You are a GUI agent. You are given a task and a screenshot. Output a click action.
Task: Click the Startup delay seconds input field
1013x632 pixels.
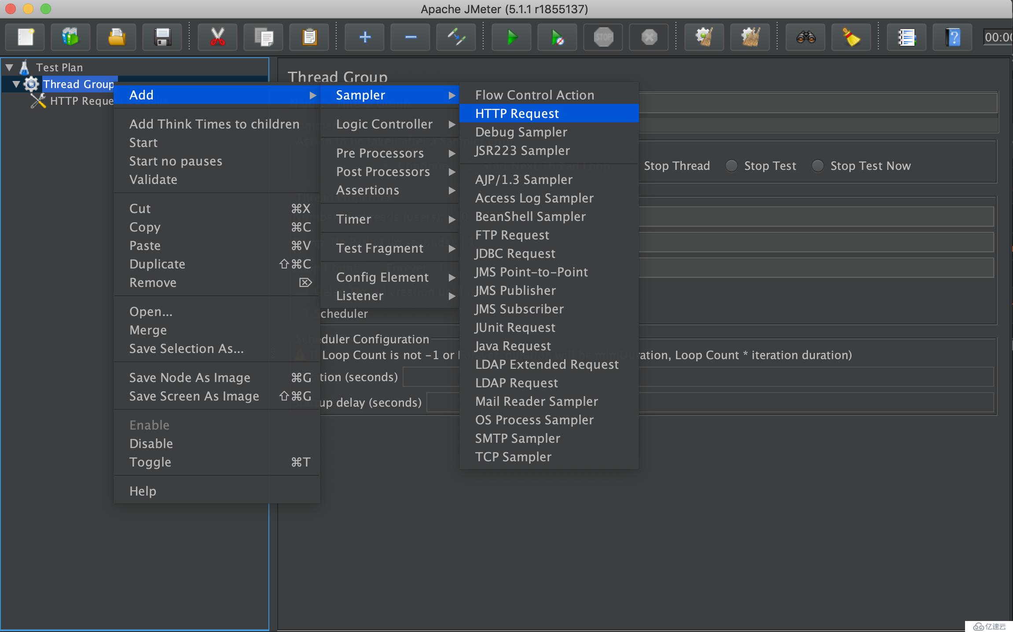click(710, 403)
